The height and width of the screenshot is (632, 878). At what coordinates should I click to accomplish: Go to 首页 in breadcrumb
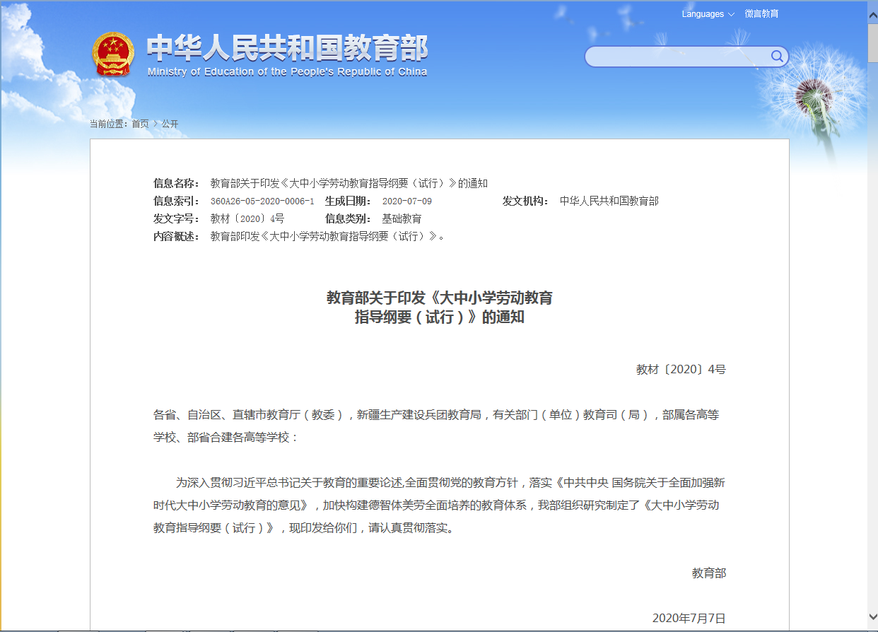coord(140,124)
